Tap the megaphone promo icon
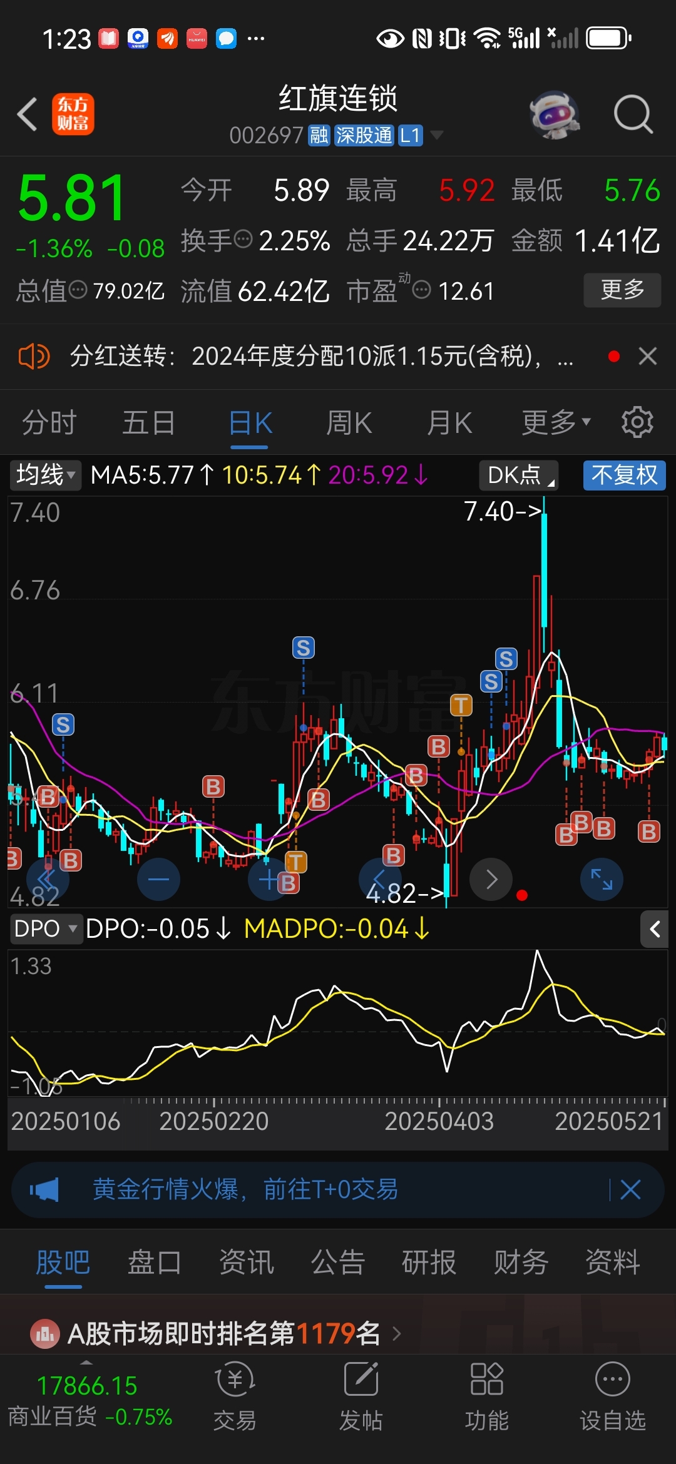The image size is (676, 1464). pyautogui.click(x=44, y=1189)
